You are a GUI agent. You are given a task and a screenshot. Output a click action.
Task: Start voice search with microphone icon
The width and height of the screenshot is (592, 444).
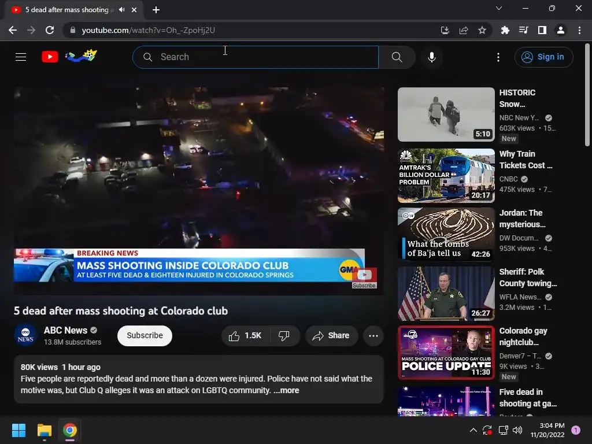point(431,57)
